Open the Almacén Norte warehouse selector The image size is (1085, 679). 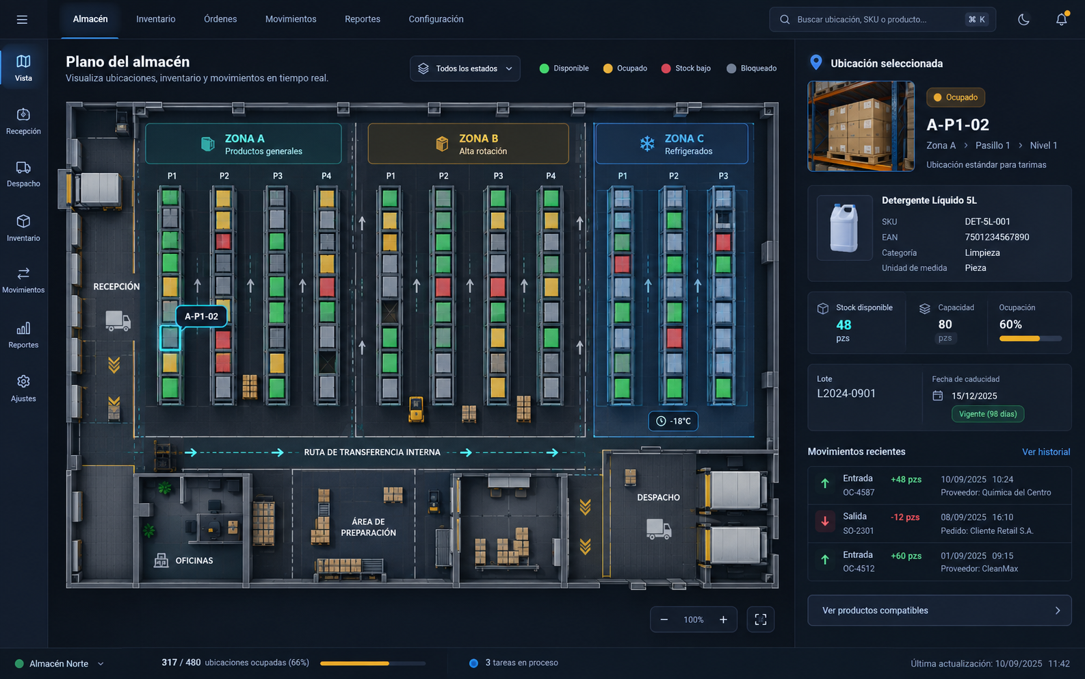(x=60, y=663)
